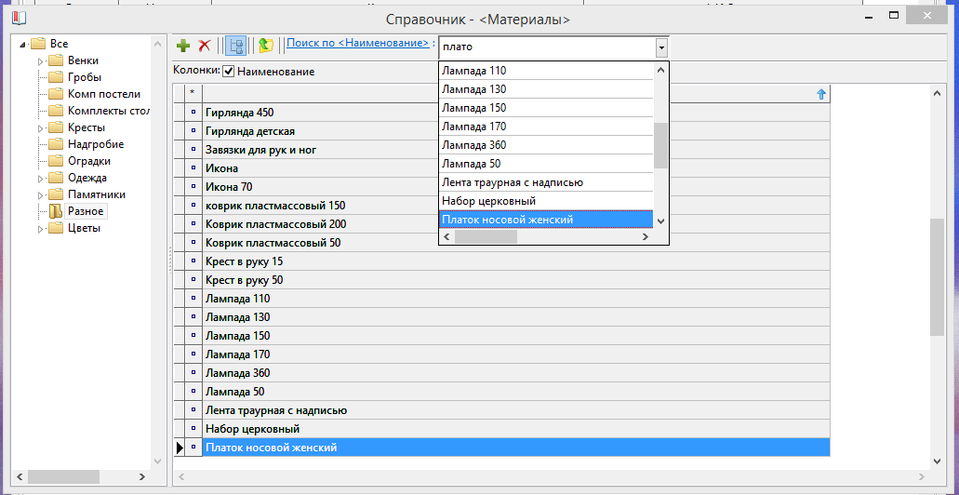
Task: Click dropdown list vertical scrollbar down arrow
Action: click(x=660, y=221)
